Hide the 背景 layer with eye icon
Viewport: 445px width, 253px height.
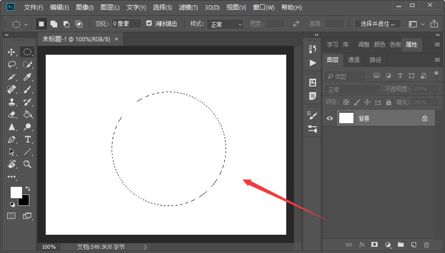[330, 119]
